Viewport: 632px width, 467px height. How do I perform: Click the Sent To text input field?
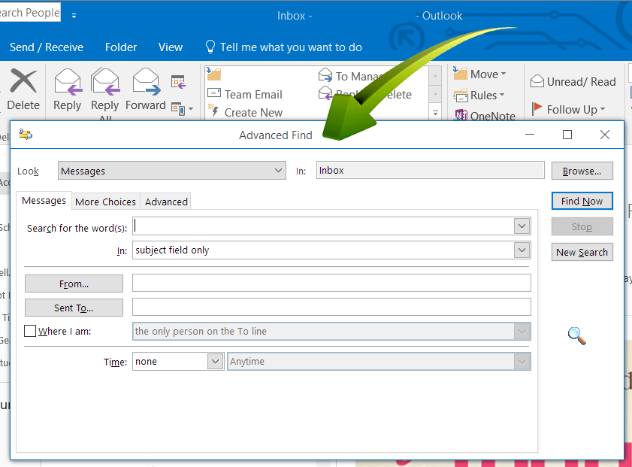(331, 308)
